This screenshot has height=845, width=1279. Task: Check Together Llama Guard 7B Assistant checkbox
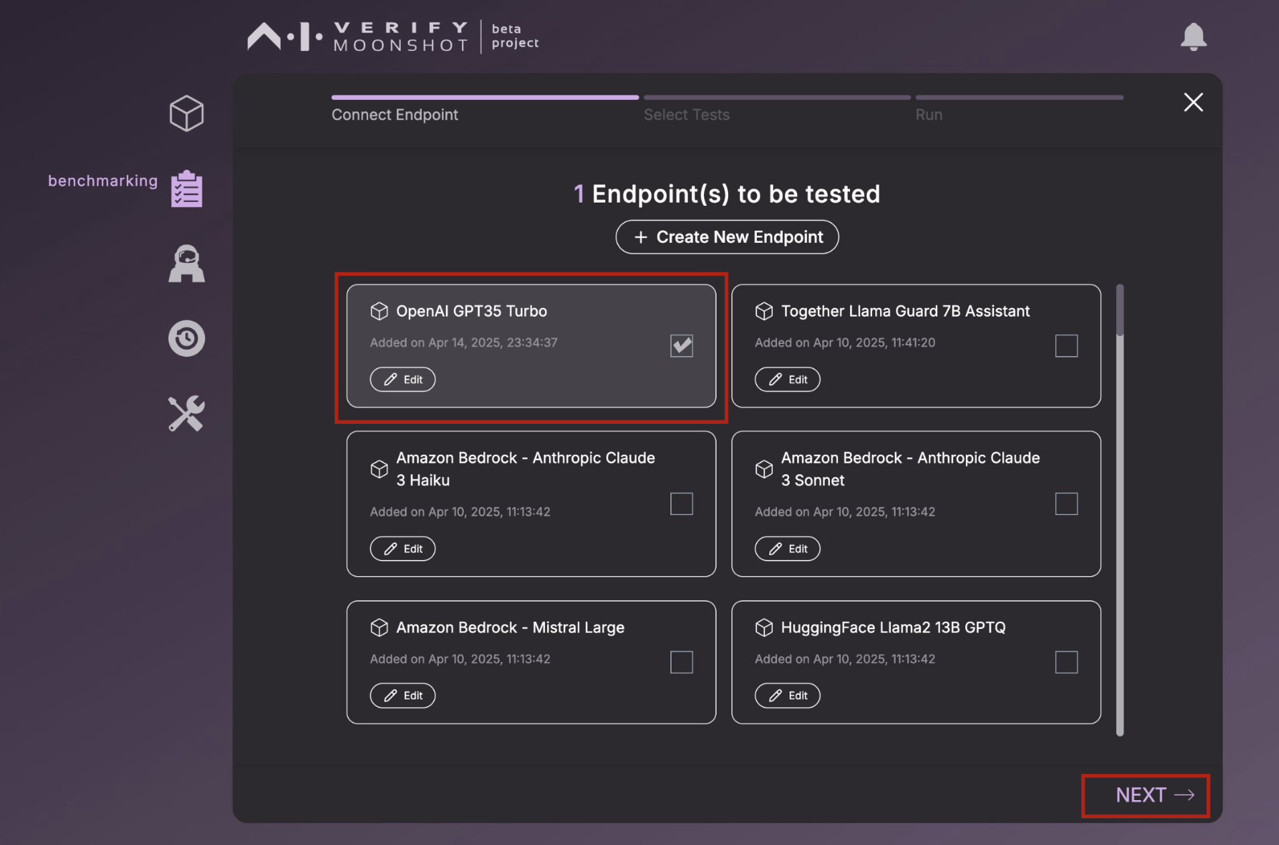click(1067, 346)
